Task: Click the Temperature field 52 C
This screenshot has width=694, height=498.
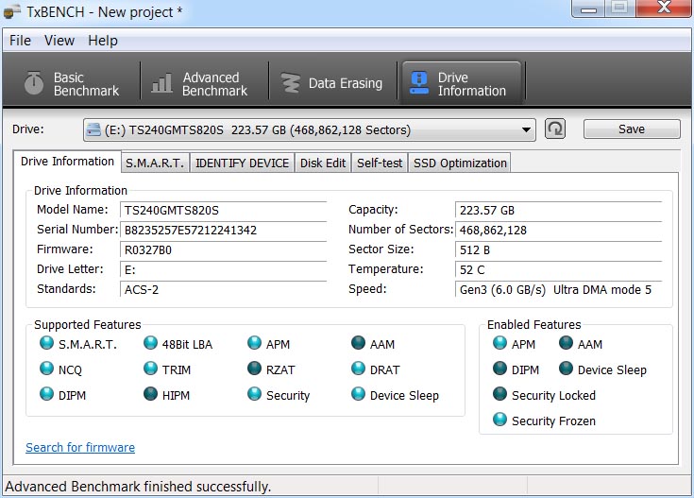Action: click(x=559, y=270)
